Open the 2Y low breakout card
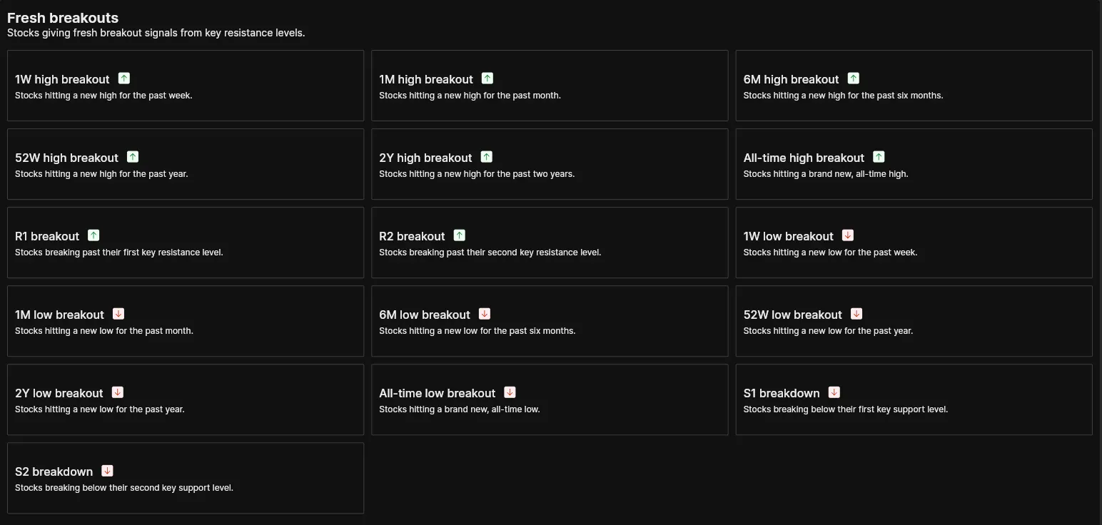Screen dimensions: 1102x525 59,393
